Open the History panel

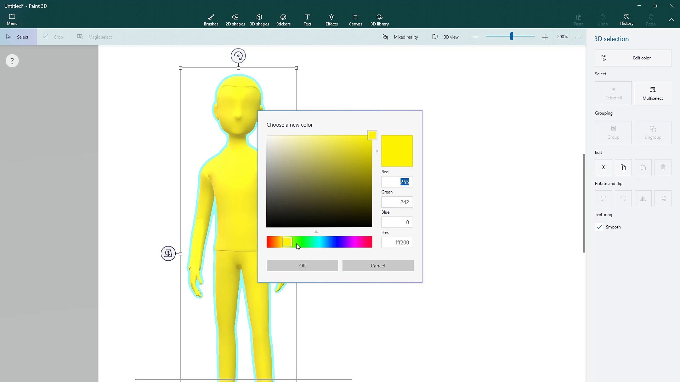(627, 20)
